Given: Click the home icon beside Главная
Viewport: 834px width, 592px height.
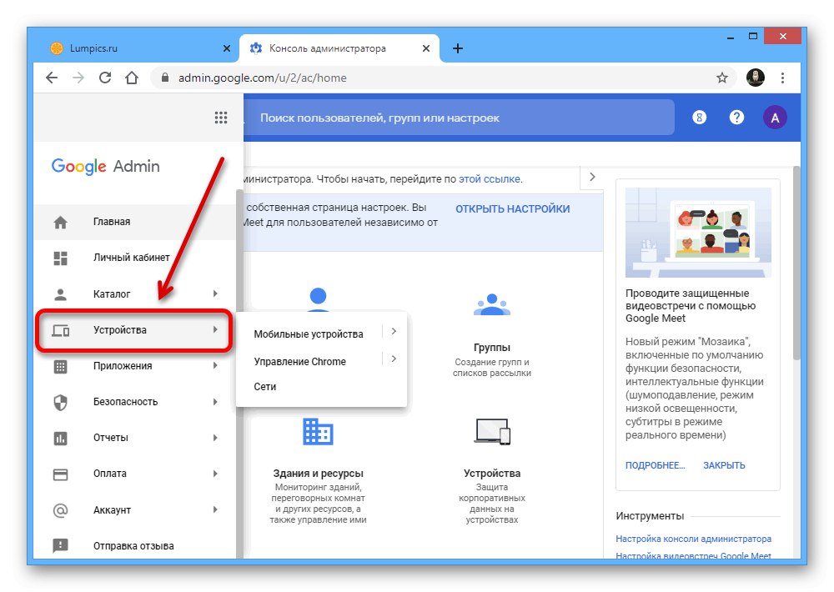Looking at the screenshot, I should pos(61,222).
